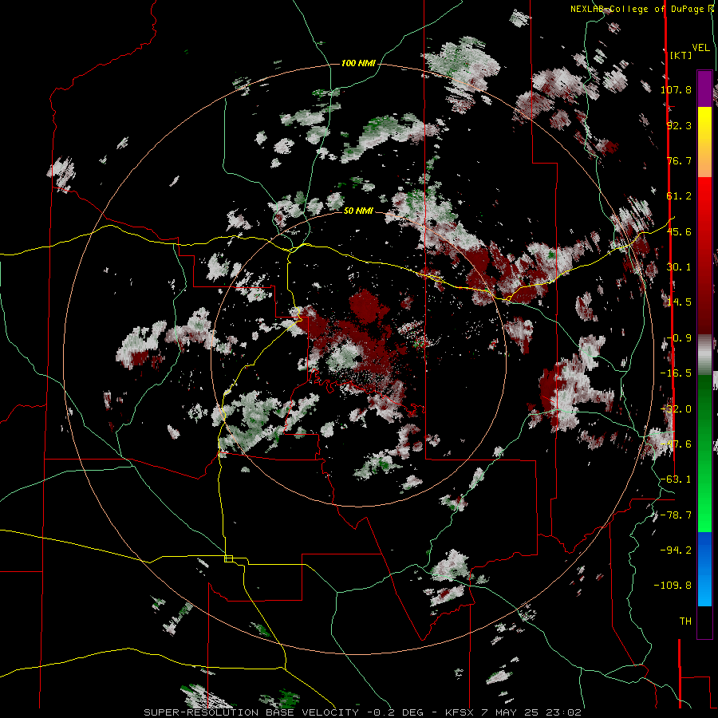Click the 45.6 legend value
This screenshot has width=718, height=718.
click(x=679, y=231)
